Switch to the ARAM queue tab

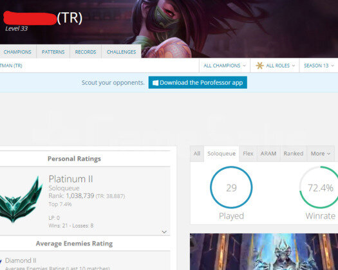268,154
